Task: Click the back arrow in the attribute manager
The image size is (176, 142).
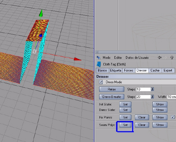Action: point(160,57)
